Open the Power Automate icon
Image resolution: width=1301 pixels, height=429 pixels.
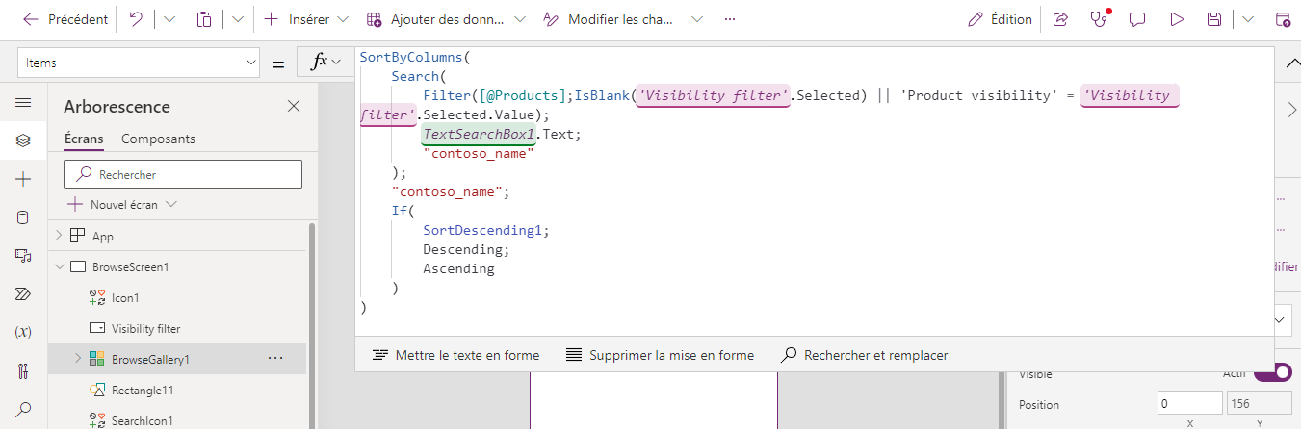coord(23,293)
